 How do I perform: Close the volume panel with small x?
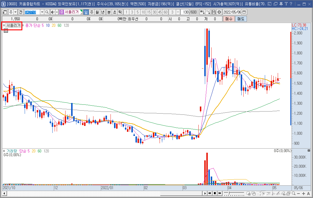pos(309,150)
